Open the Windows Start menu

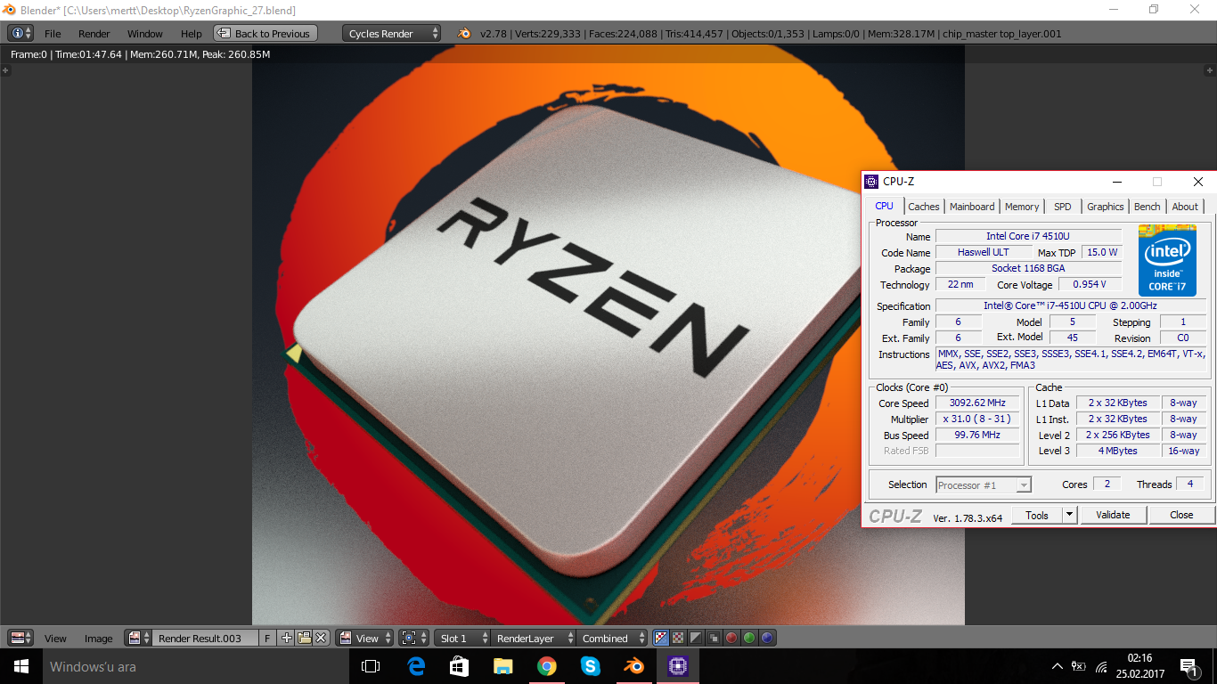point(20,666)
